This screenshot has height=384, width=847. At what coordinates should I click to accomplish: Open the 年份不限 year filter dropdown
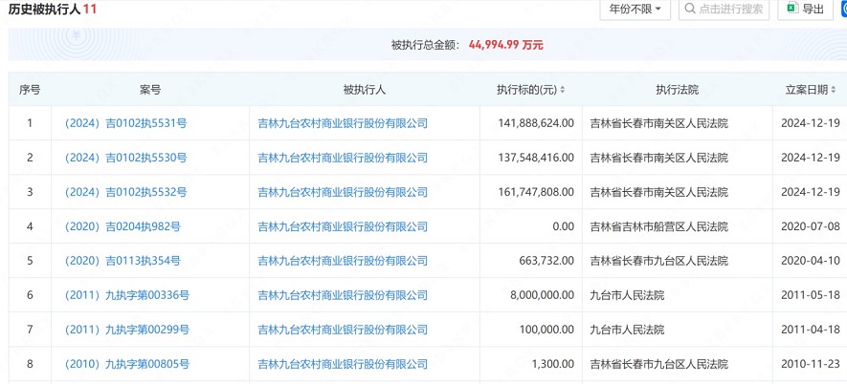point(635,10)
